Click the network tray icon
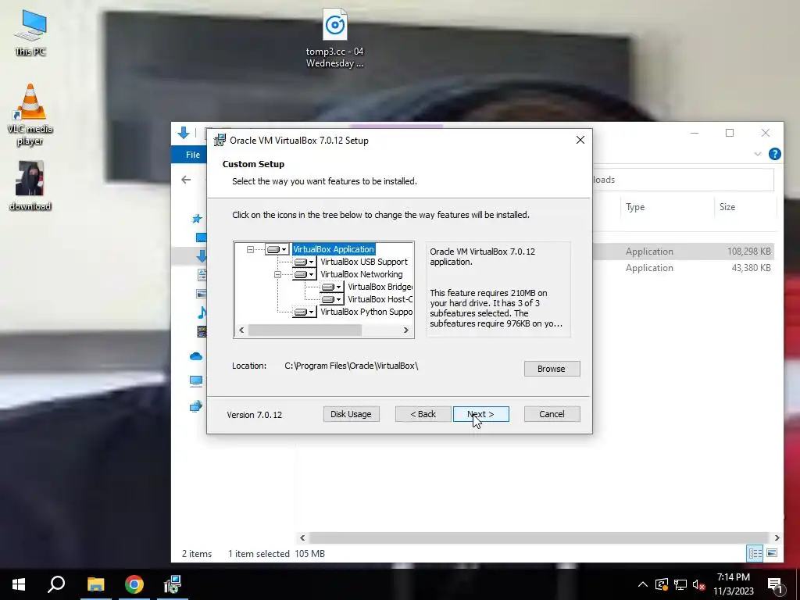This screenshot has height=600, width=800. [x=680, y=584]
